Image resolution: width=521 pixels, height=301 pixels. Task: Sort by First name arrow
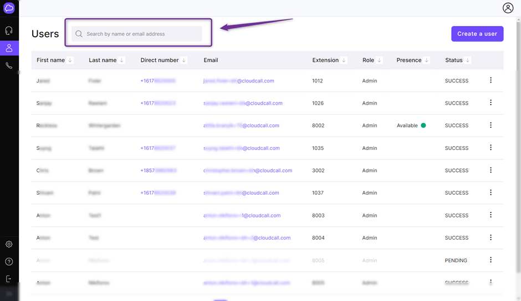[70, 60]
